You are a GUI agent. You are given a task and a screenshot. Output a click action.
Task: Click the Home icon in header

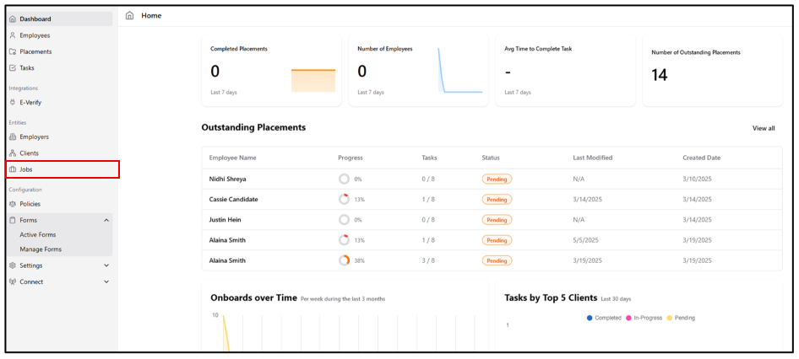point(129,15)
